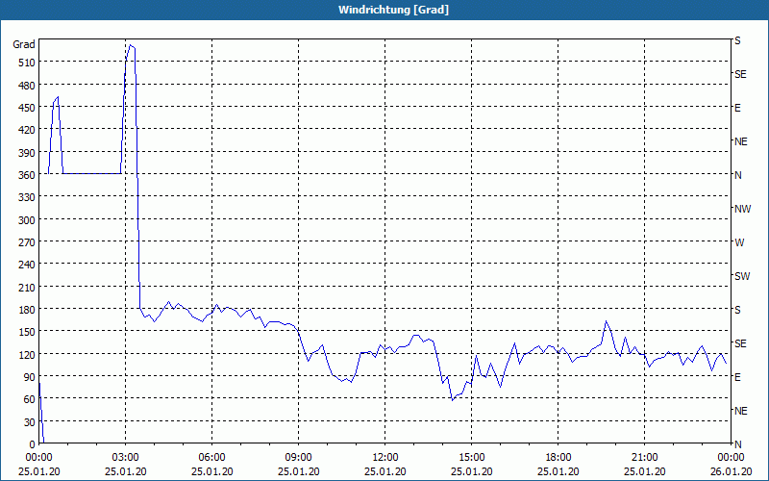Viewport: 769px width, 481px height.
Task: Select the 210 degree axis label
Action: (27, 287)
